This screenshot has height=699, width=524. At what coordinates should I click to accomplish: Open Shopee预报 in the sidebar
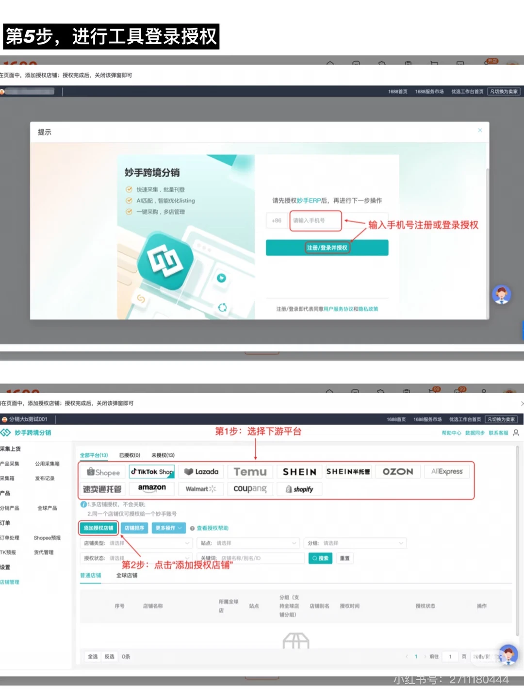click(47, 538)
